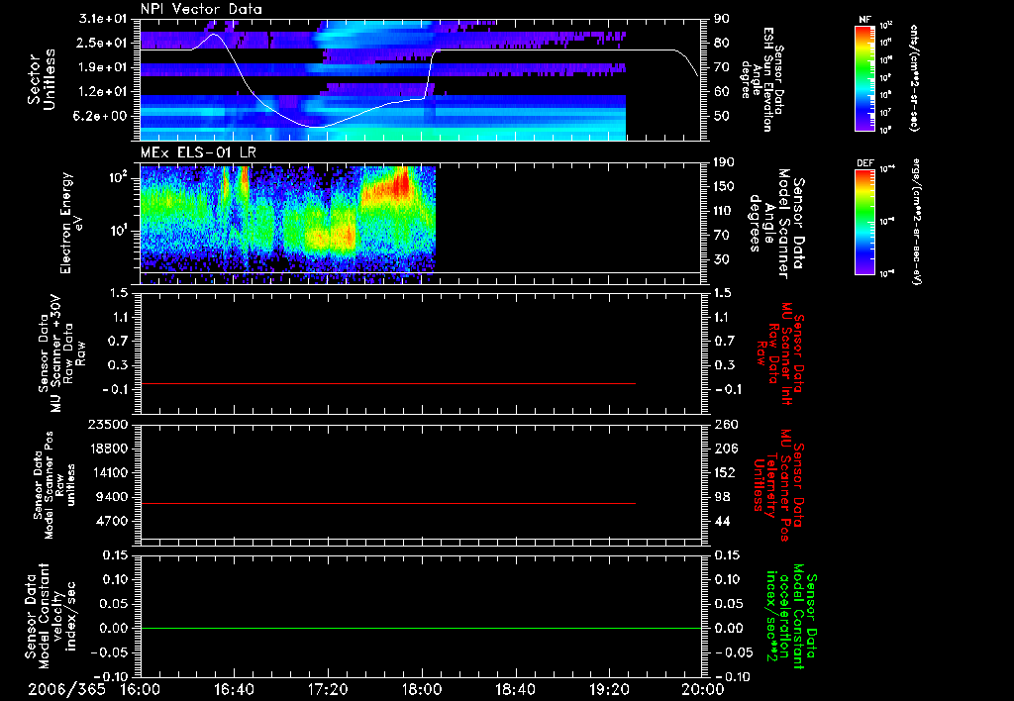
Task: Click the '44' telemetry tick label
Action: [x=722, y=521]
